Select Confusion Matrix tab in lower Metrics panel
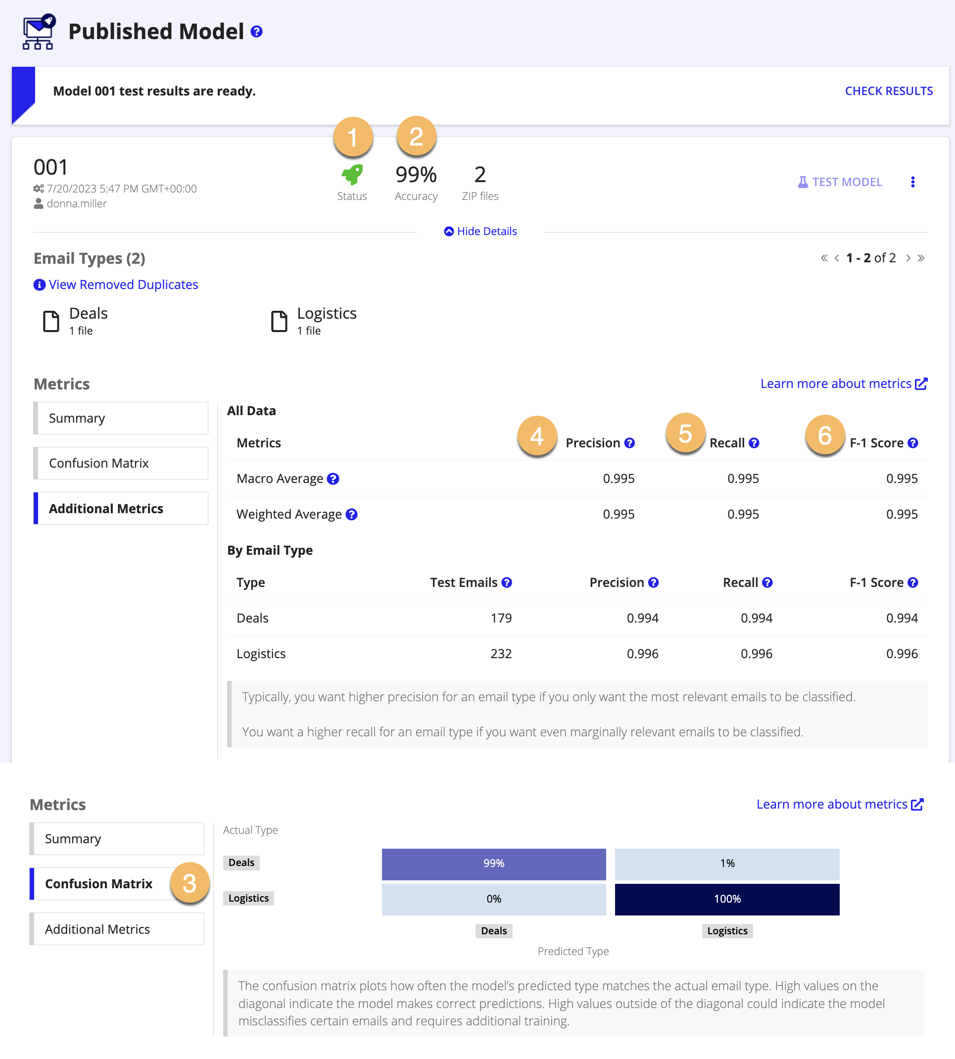Screen dimensions: 955x1059 pos(116,884)
